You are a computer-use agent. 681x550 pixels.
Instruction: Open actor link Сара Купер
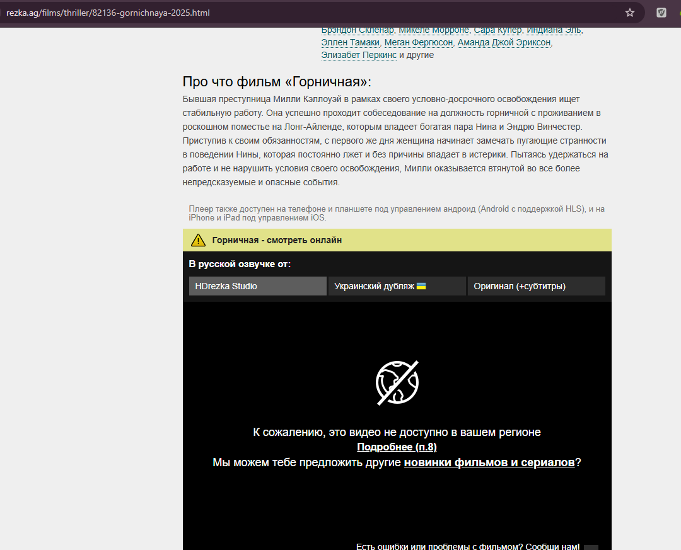point(498,30)
